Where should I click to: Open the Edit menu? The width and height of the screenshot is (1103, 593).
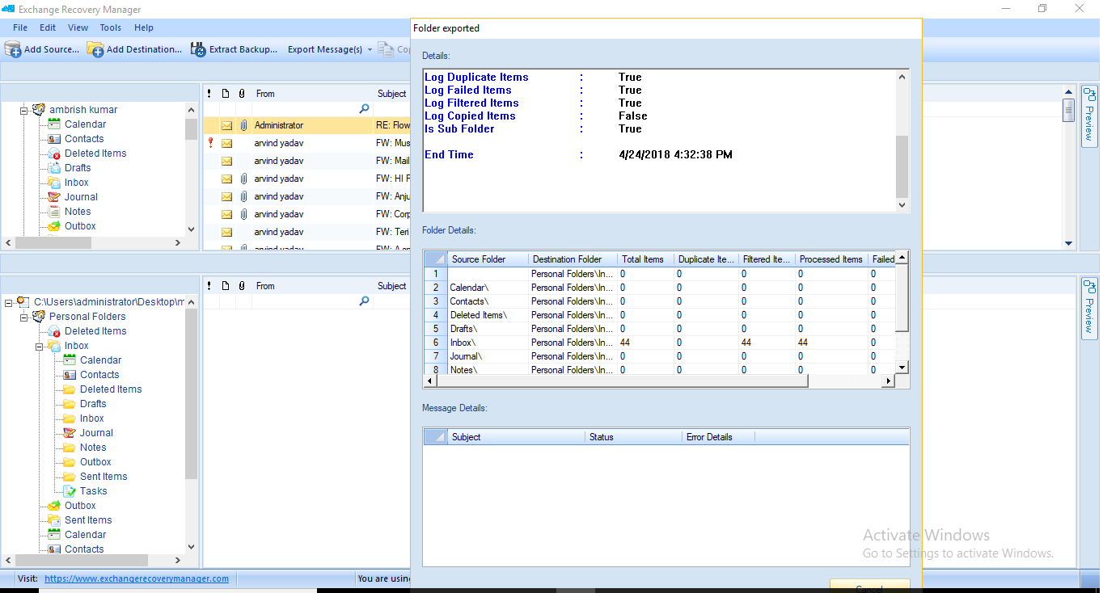click(x=48, y=27)
